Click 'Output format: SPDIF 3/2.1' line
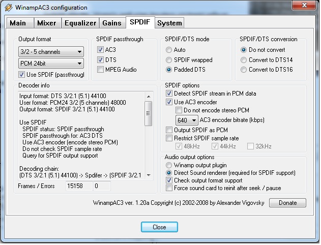Viewport: 321px width, 245px height. [x=67, y=109]
